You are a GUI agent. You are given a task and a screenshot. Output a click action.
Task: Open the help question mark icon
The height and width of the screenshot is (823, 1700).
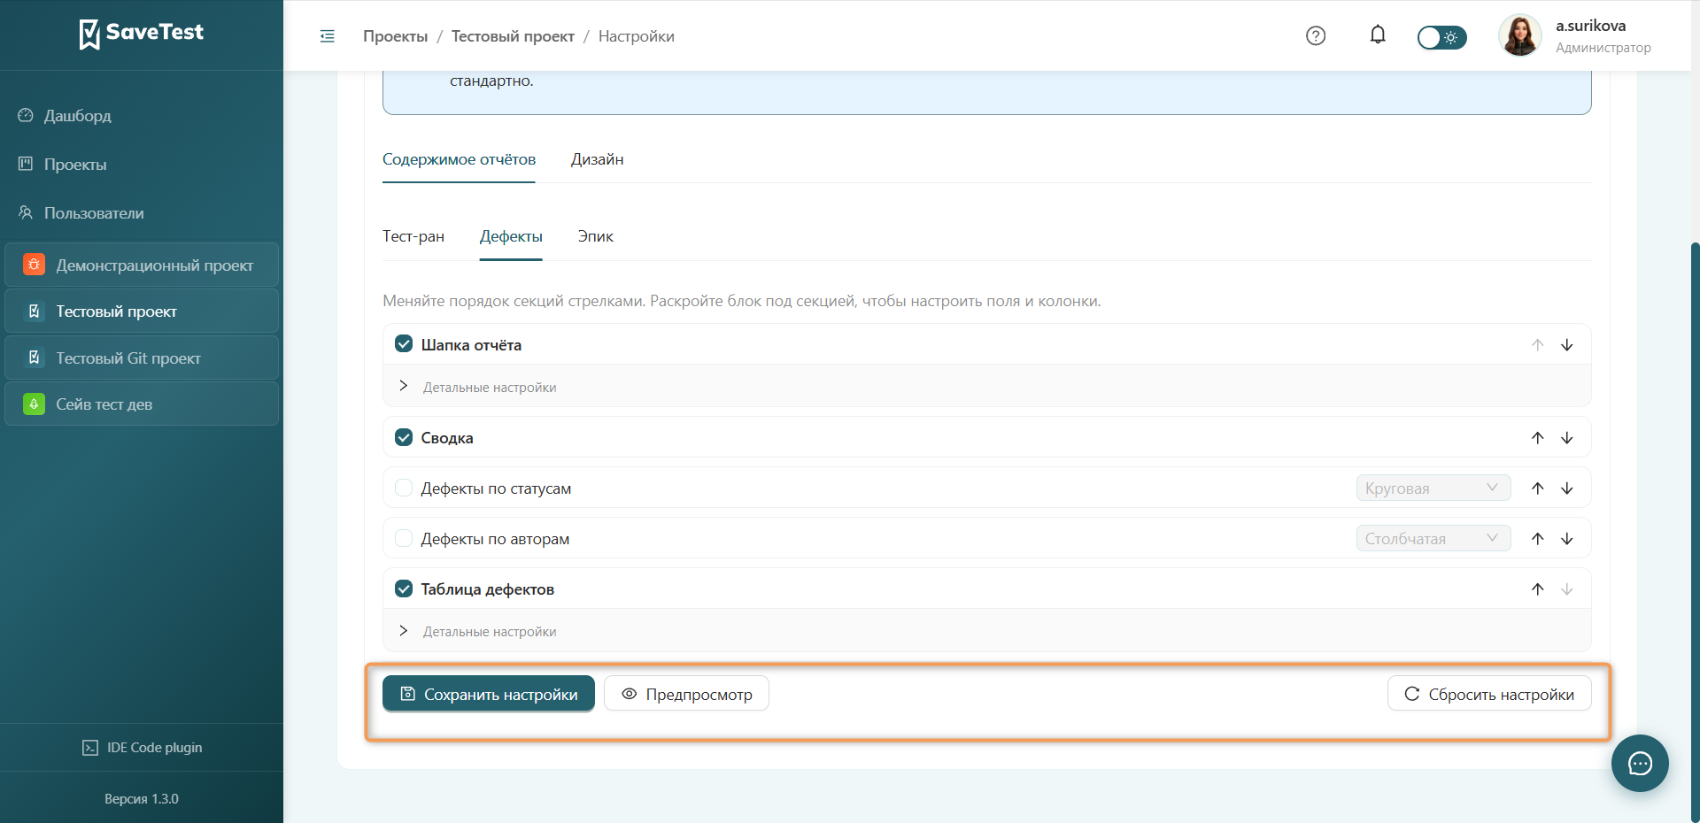pyautogui.click(x=1316, y=35)
